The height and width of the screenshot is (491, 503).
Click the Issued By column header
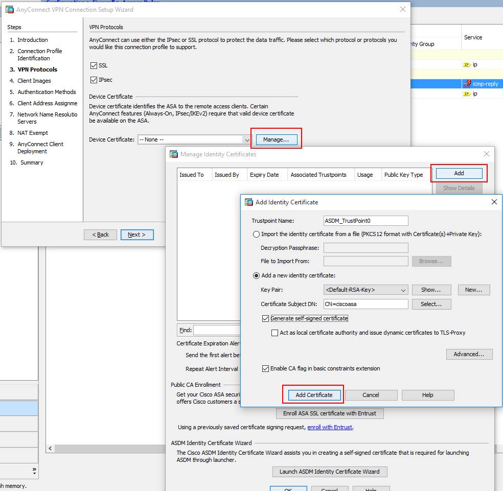[229, 175]
